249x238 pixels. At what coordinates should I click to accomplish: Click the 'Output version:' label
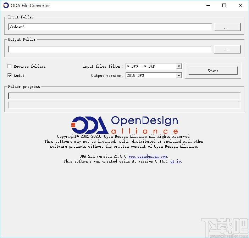coord(107,75)
